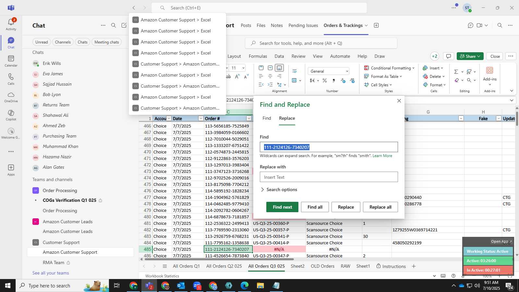The height and width of the screenshot is (292, 519).
Task: Collapse the Excel ribbon with chevron
Action: pyautogui.click(x=512, y=91)
